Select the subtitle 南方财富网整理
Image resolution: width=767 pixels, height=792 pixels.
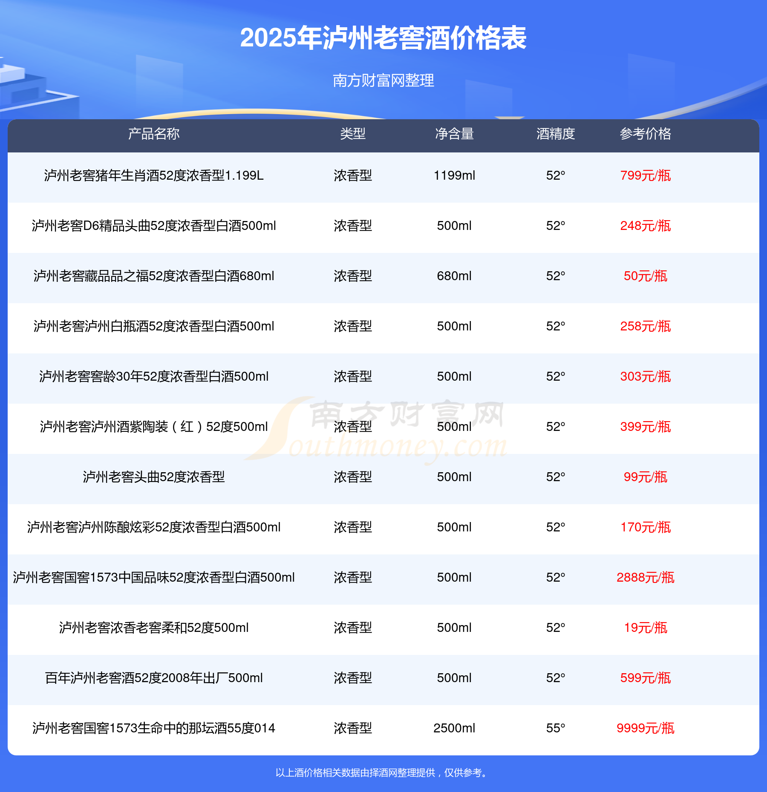[383, 80]
